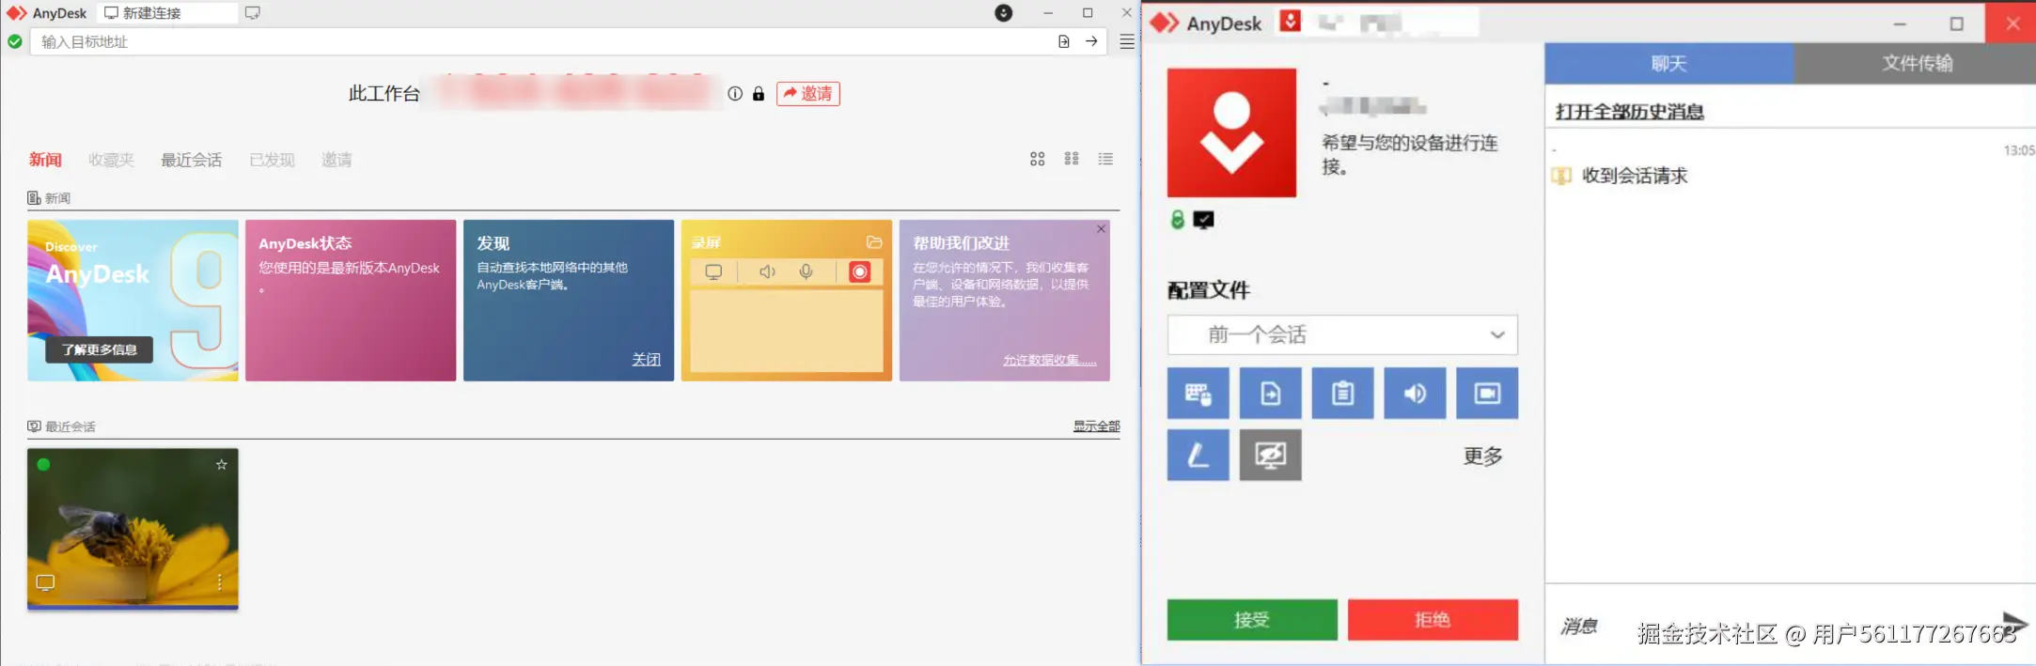Image resolution: width=2036 pixels, height=666 pixels.
Task: Click the black monitor icon under avatar
Action: click(1203, 220)
